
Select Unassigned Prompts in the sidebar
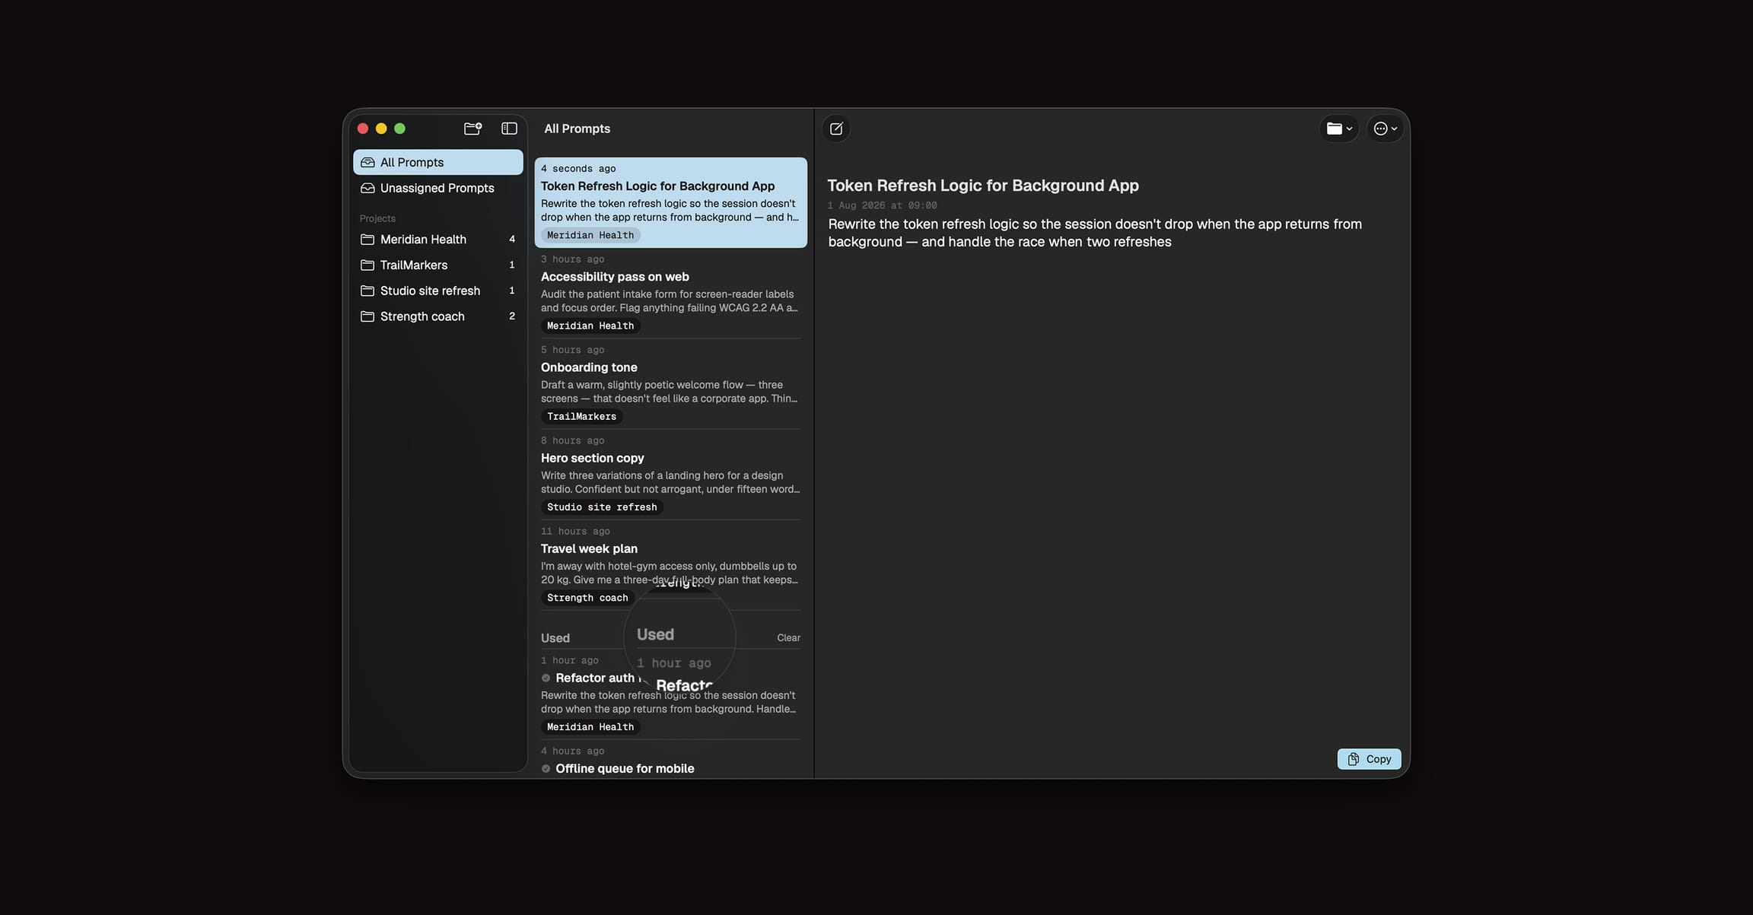437,188
